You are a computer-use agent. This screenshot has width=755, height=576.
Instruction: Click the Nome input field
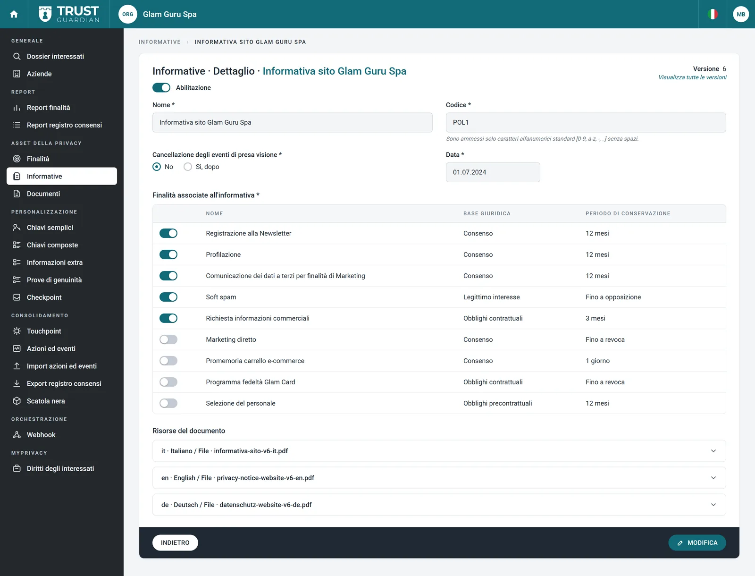pyautogui.click(x=293, y=122)
